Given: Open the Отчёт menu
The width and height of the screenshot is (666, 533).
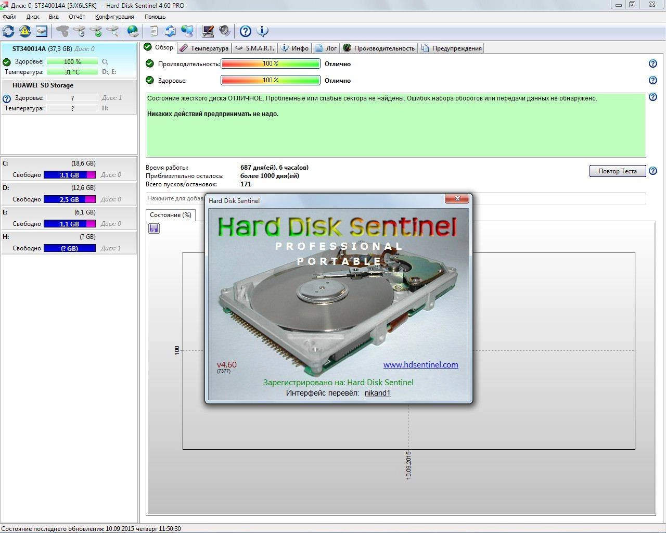Looking at the screenshot, I should [77, 17].
